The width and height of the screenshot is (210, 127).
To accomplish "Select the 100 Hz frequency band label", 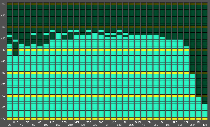I will click(46, 125).
